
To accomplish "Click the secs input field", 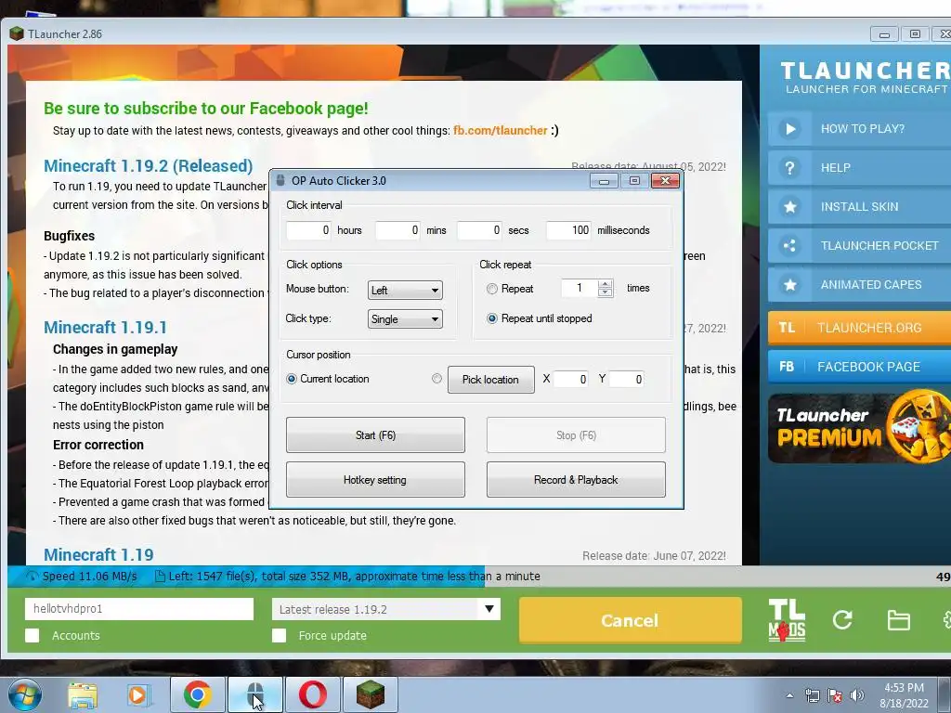I will point(479,230).
